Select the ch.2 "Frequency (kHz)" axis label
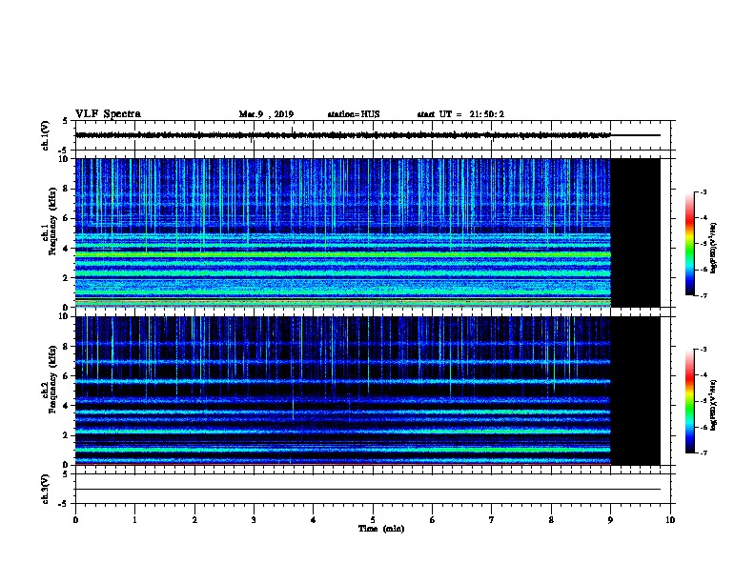 pyautogui.click(x=52, y=379)
